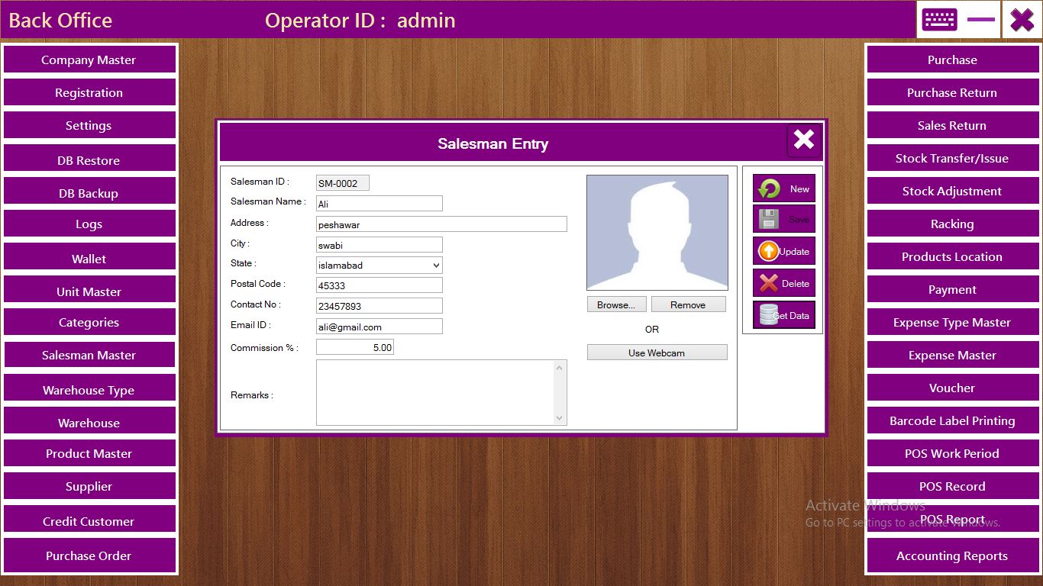Image resolution: width=1043 pixels, height=586 pixels.
Task: Click the Get Data database button
Action: (784, 315)
